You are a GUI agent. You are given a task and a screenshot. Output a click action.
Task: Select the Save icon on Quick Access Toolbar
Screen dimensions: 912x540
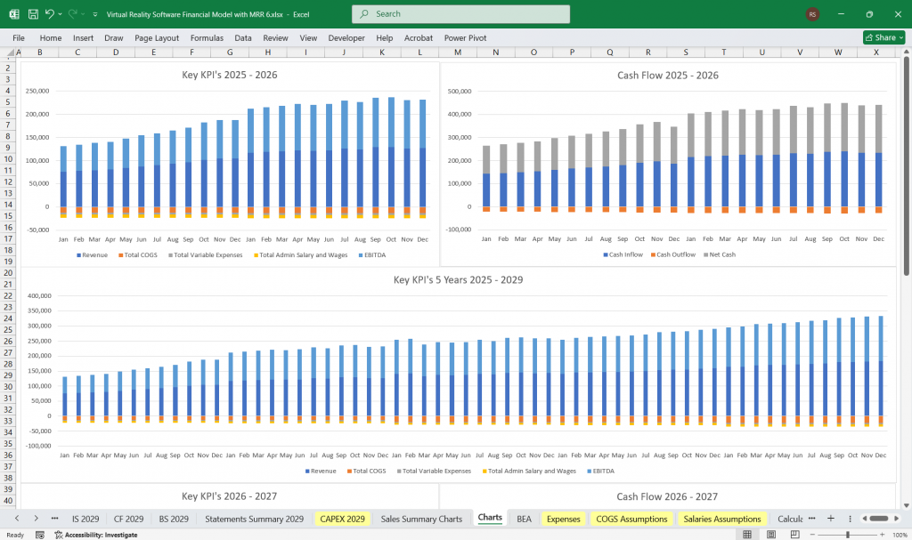[32, 13]
